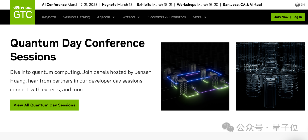308x140 pixels.
Task: Click "Exhibits March 18–21" banner text
Action: pos(155,5)
